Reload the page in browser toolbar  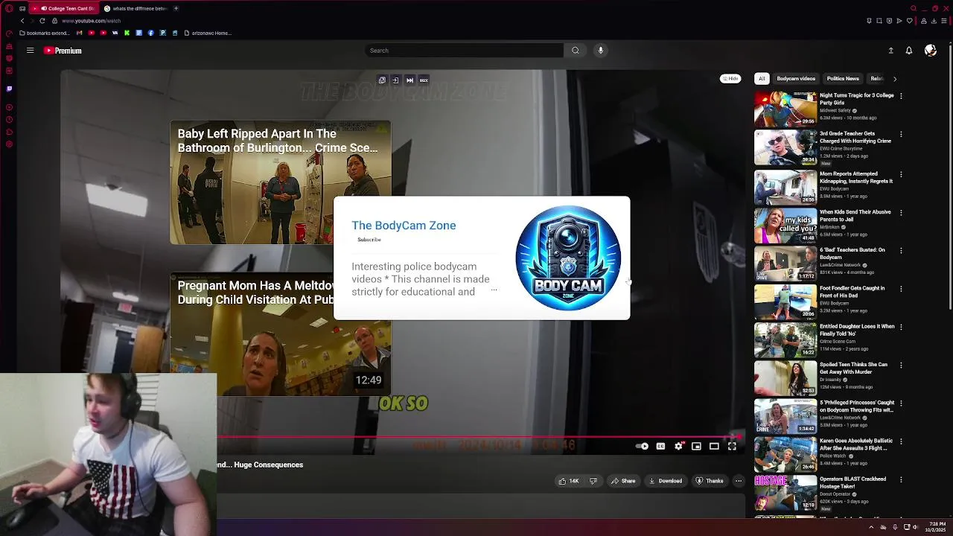click(x=42, y=21)
